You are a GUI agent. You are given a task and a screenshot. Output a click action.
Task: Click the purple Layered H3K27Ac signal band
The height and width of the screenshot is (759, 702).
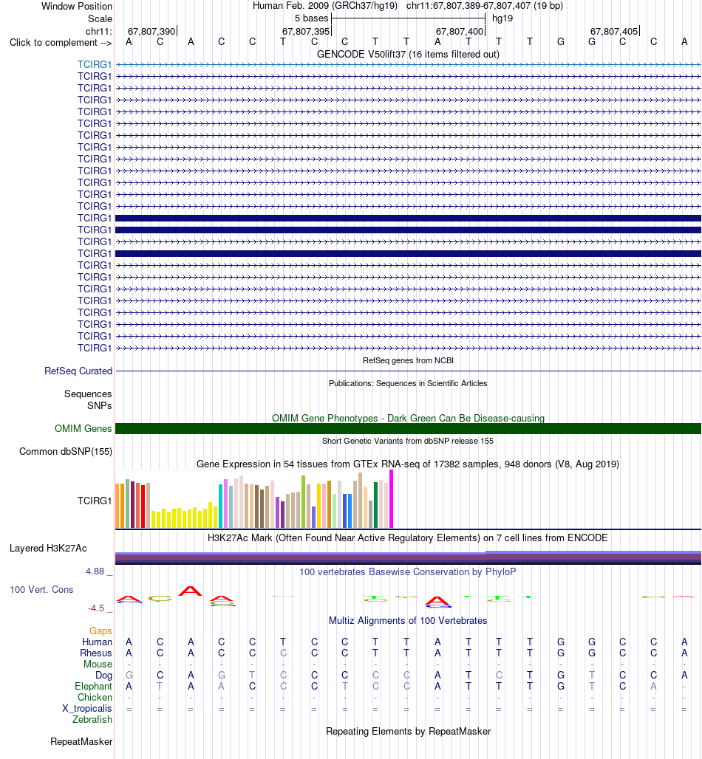click(x=408, y=558)
